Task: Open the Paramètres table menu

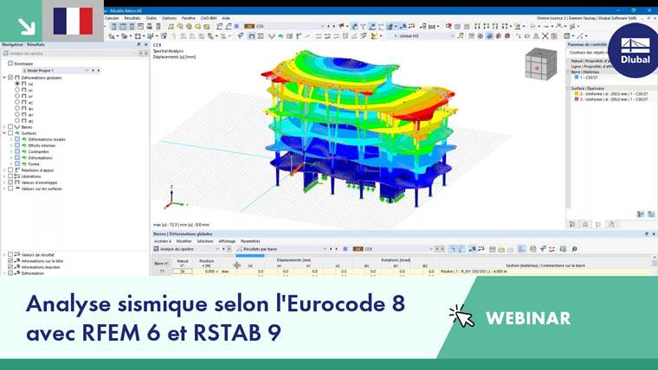Action: [x=250, y=241]
